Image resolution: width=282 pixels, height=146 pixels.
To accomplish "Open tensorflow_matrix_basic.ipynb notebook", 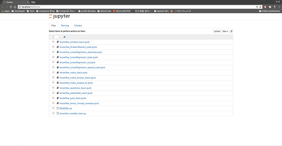I will [74, 73].
